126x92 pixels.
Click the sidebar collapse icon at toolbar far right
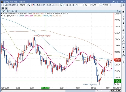click(124, 5)
